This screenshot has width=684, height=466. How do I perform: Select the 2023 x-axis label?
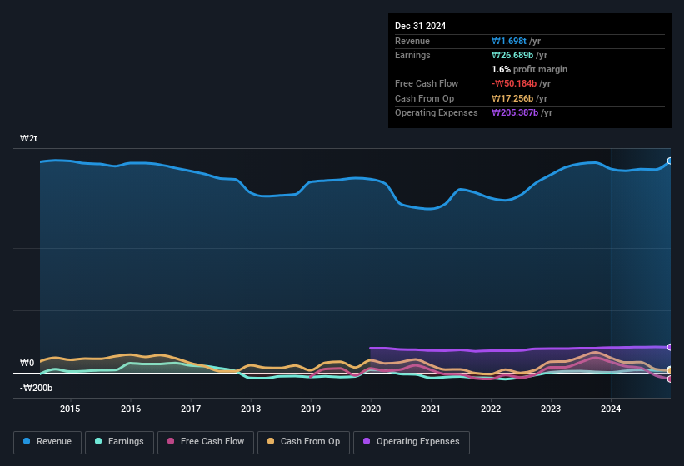click(551, 409)
